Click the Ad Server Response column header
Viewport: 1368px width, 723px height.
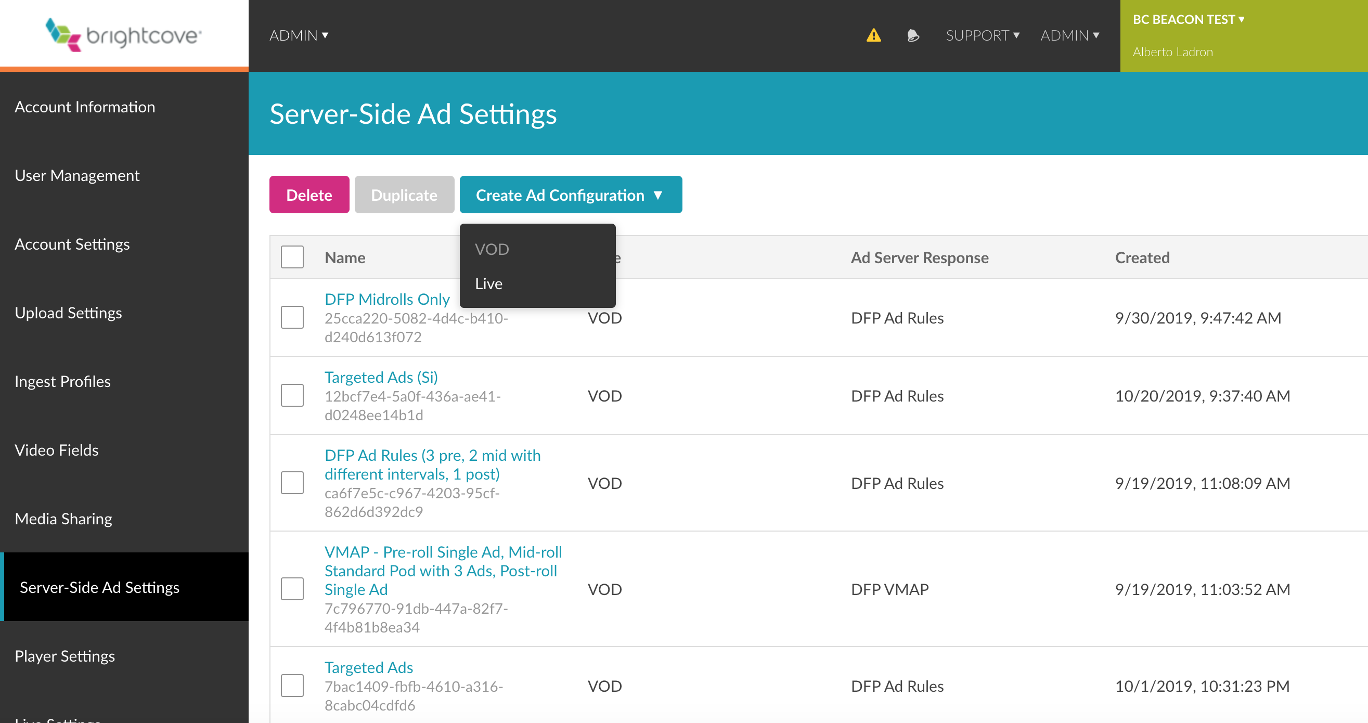[920, 257]
